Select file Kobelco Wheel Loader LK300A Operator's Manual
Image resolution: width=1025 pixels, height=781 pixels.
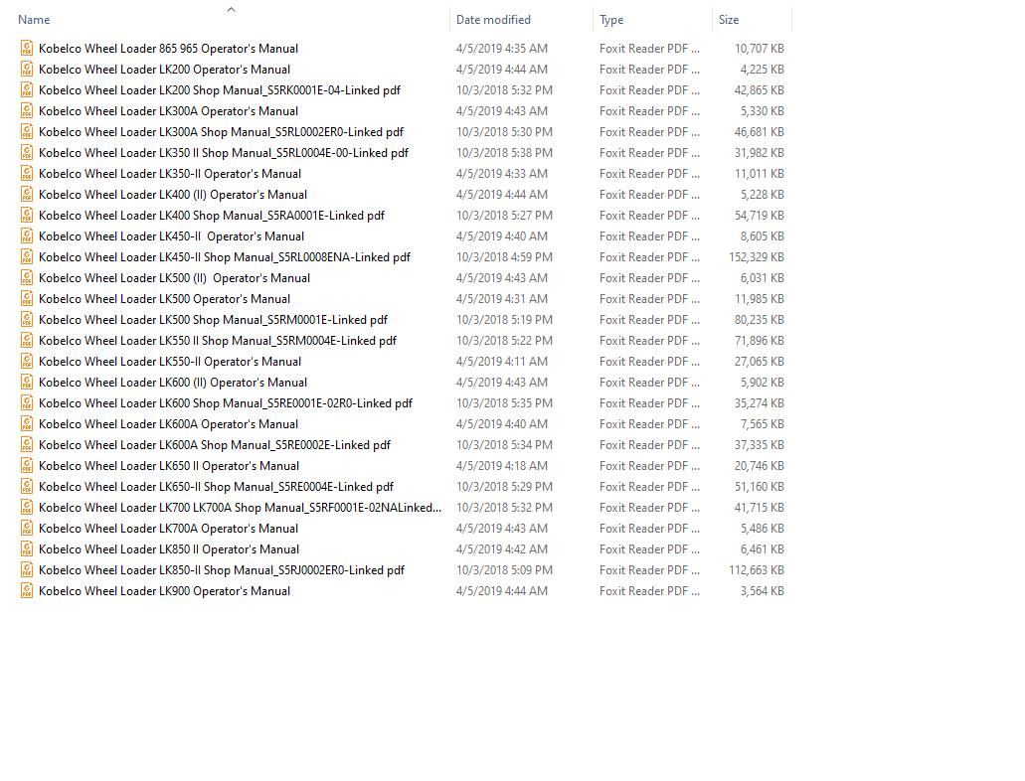pyautogui.click(x=168, y=111)
